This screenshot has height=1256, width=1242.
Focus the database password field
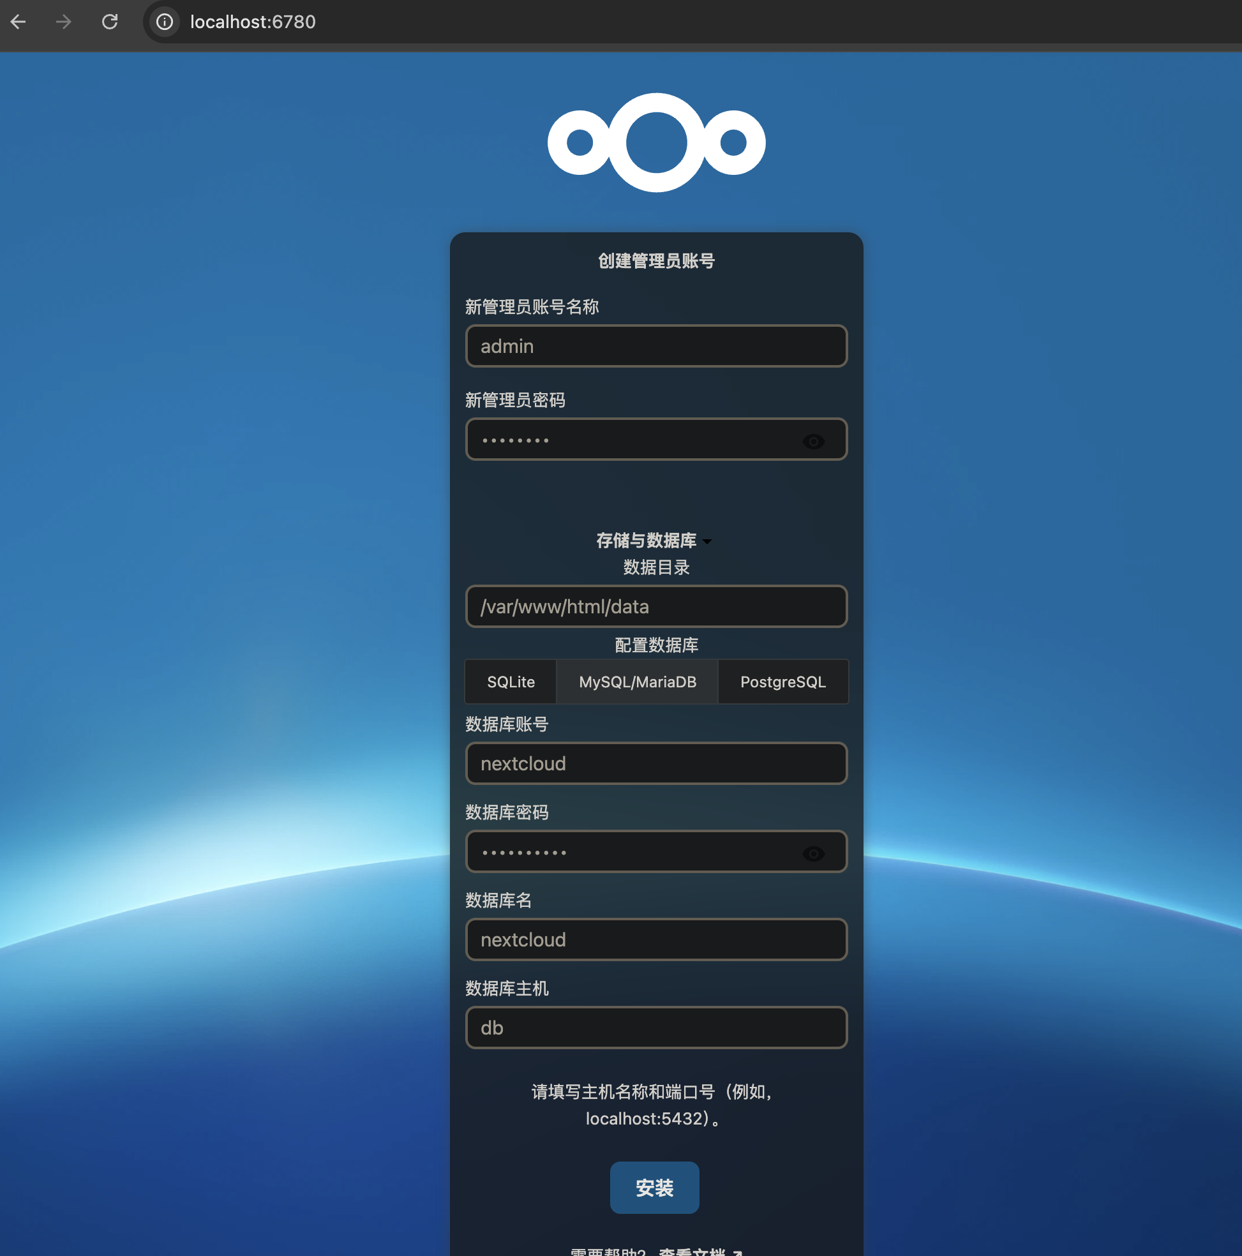pos(656,851)
